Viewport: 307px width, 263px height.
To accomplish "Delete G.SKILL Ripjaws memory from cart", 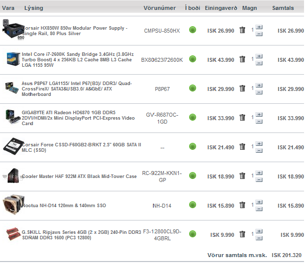I will point(242,234).
